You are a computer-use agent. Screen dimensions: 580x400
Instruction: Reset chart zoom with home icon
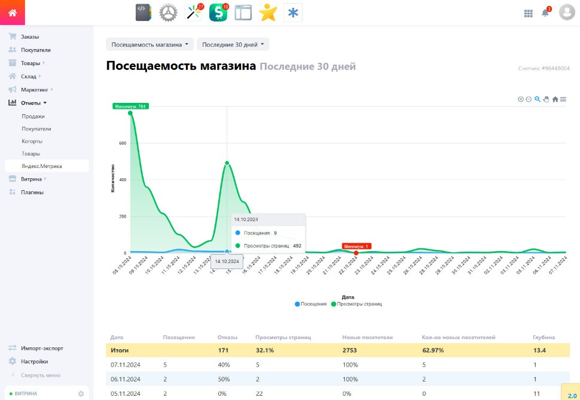555,99
